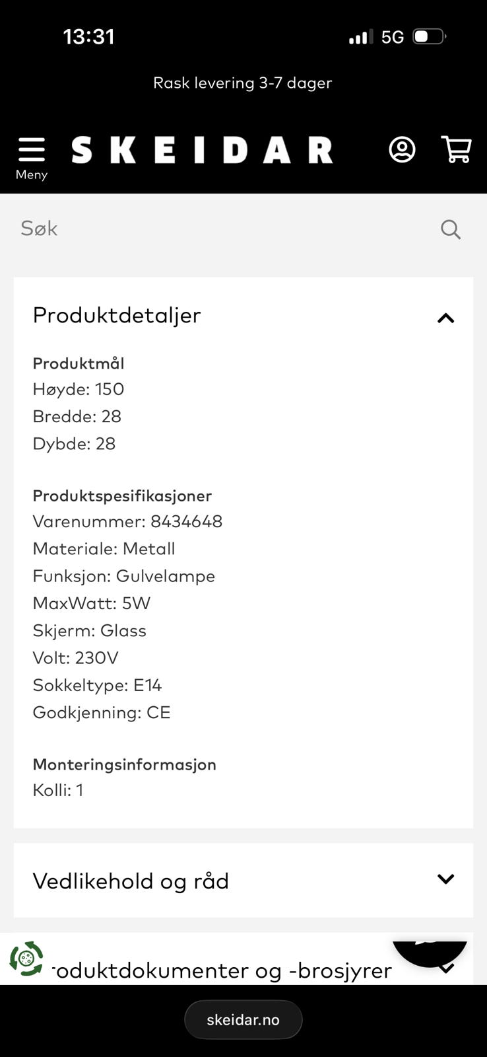Tap the 5G network indicator
Viewport: 487px width, 1057px height.
pyautogui.click(x=393, y=37)
